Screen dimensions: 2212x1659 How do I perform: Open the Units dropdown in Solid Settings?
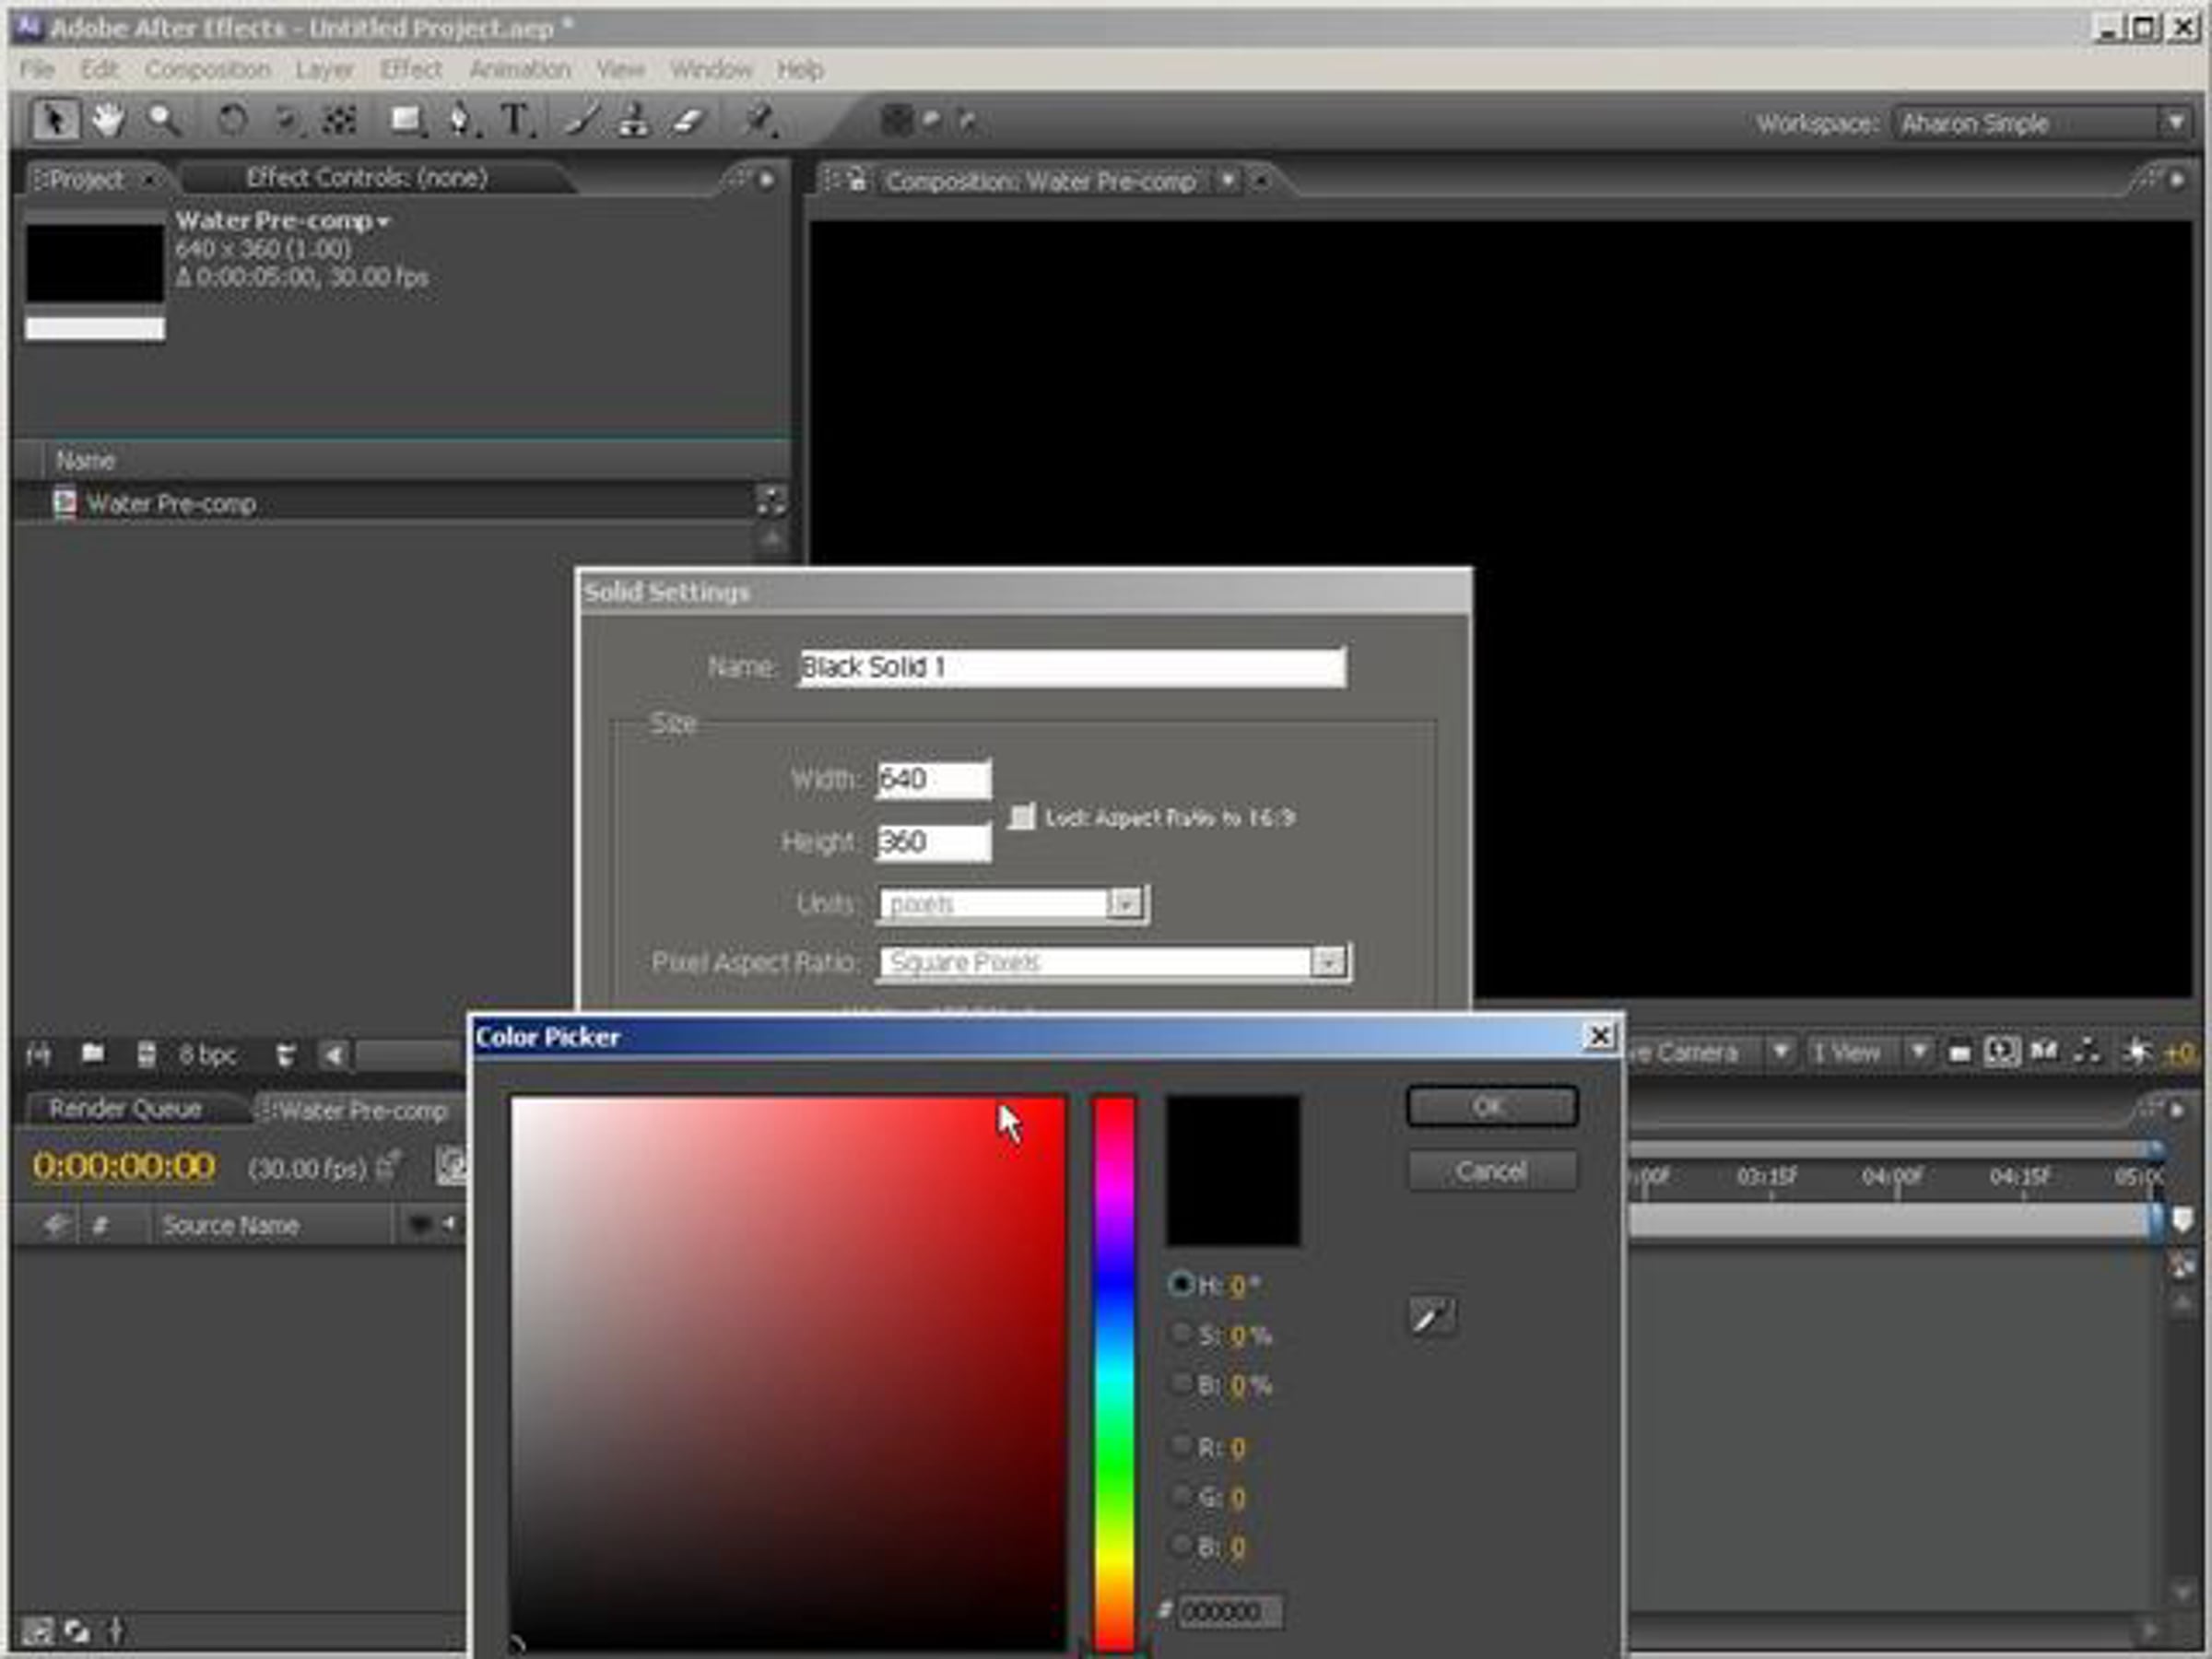(1013, 904)
